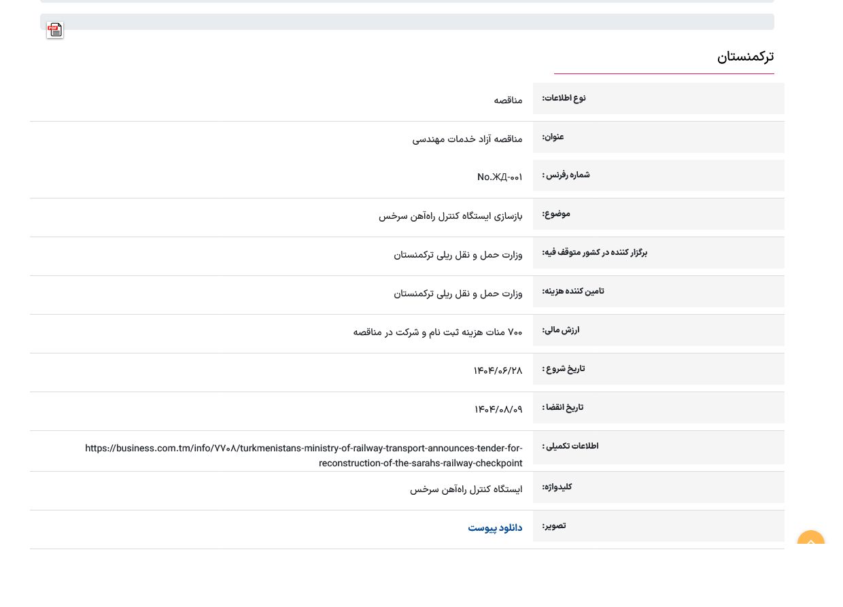Click the نوع اطلاعات field label
Image resolution: width=843 pixels, height=607 pixels.
click(564, 99)
